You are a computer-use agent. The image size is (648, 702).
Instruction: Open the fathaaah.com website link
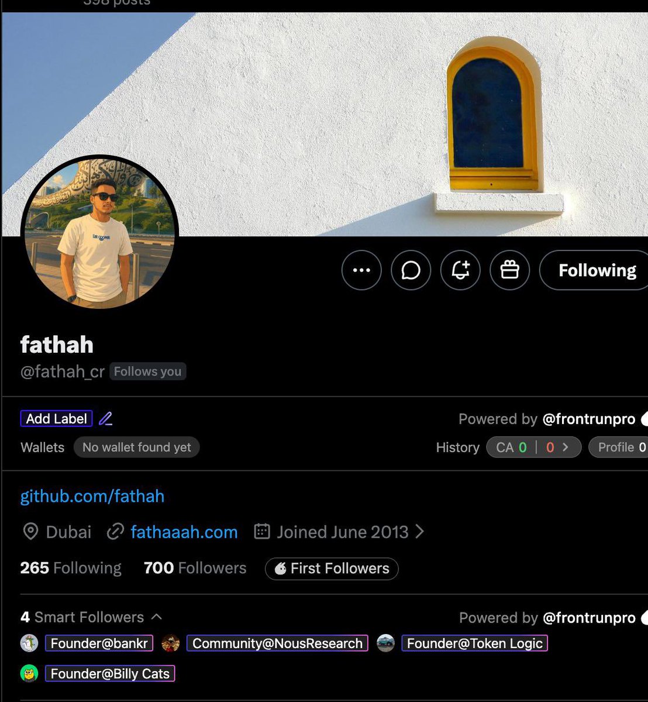click(x=184, y=532)
